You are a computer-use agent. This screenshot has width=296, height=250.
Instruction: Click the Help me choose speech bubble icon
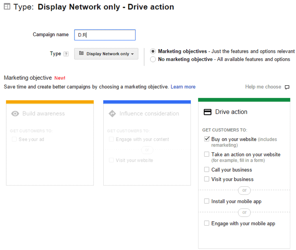(x=287, y=87)
